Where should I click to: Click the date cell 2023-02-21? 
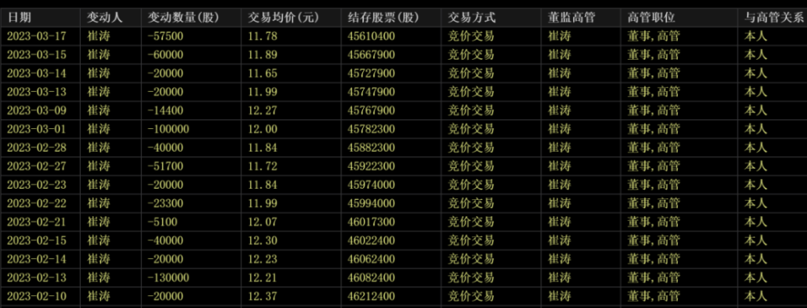(40, 222)
